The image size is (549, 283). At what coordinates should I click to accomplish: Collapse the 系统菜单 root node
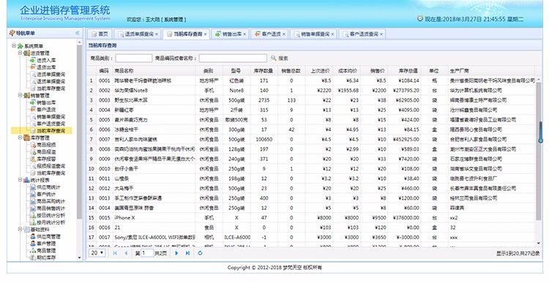click(14, 46)
